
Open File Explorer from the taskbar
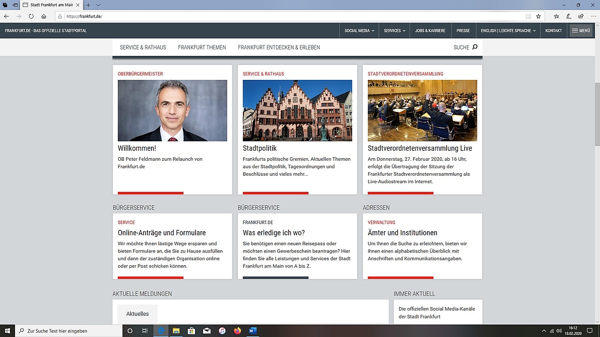click(176, 331)
